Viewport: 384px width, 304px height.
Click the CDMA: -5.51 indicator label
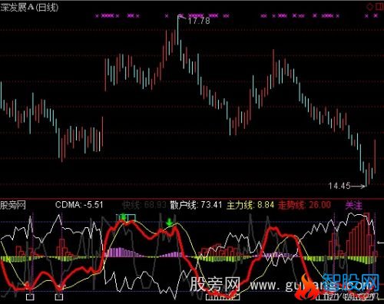79,205
